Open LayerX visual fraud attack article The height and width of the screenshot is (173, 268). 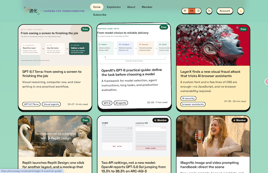pos(210,74)
